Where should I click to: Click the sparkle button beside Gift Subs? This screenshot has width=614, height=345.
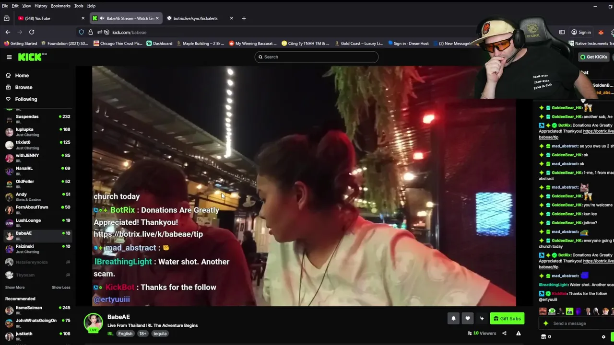482,319
